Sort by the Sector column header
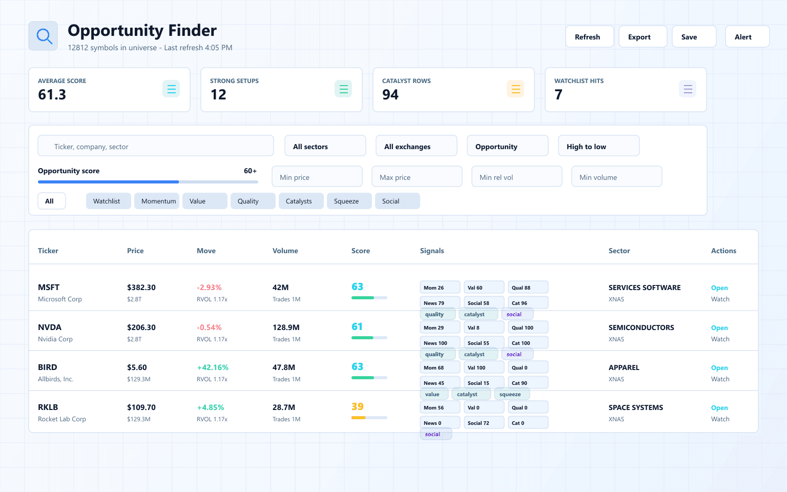Viewport: 787px width, 492px height. 619,251
